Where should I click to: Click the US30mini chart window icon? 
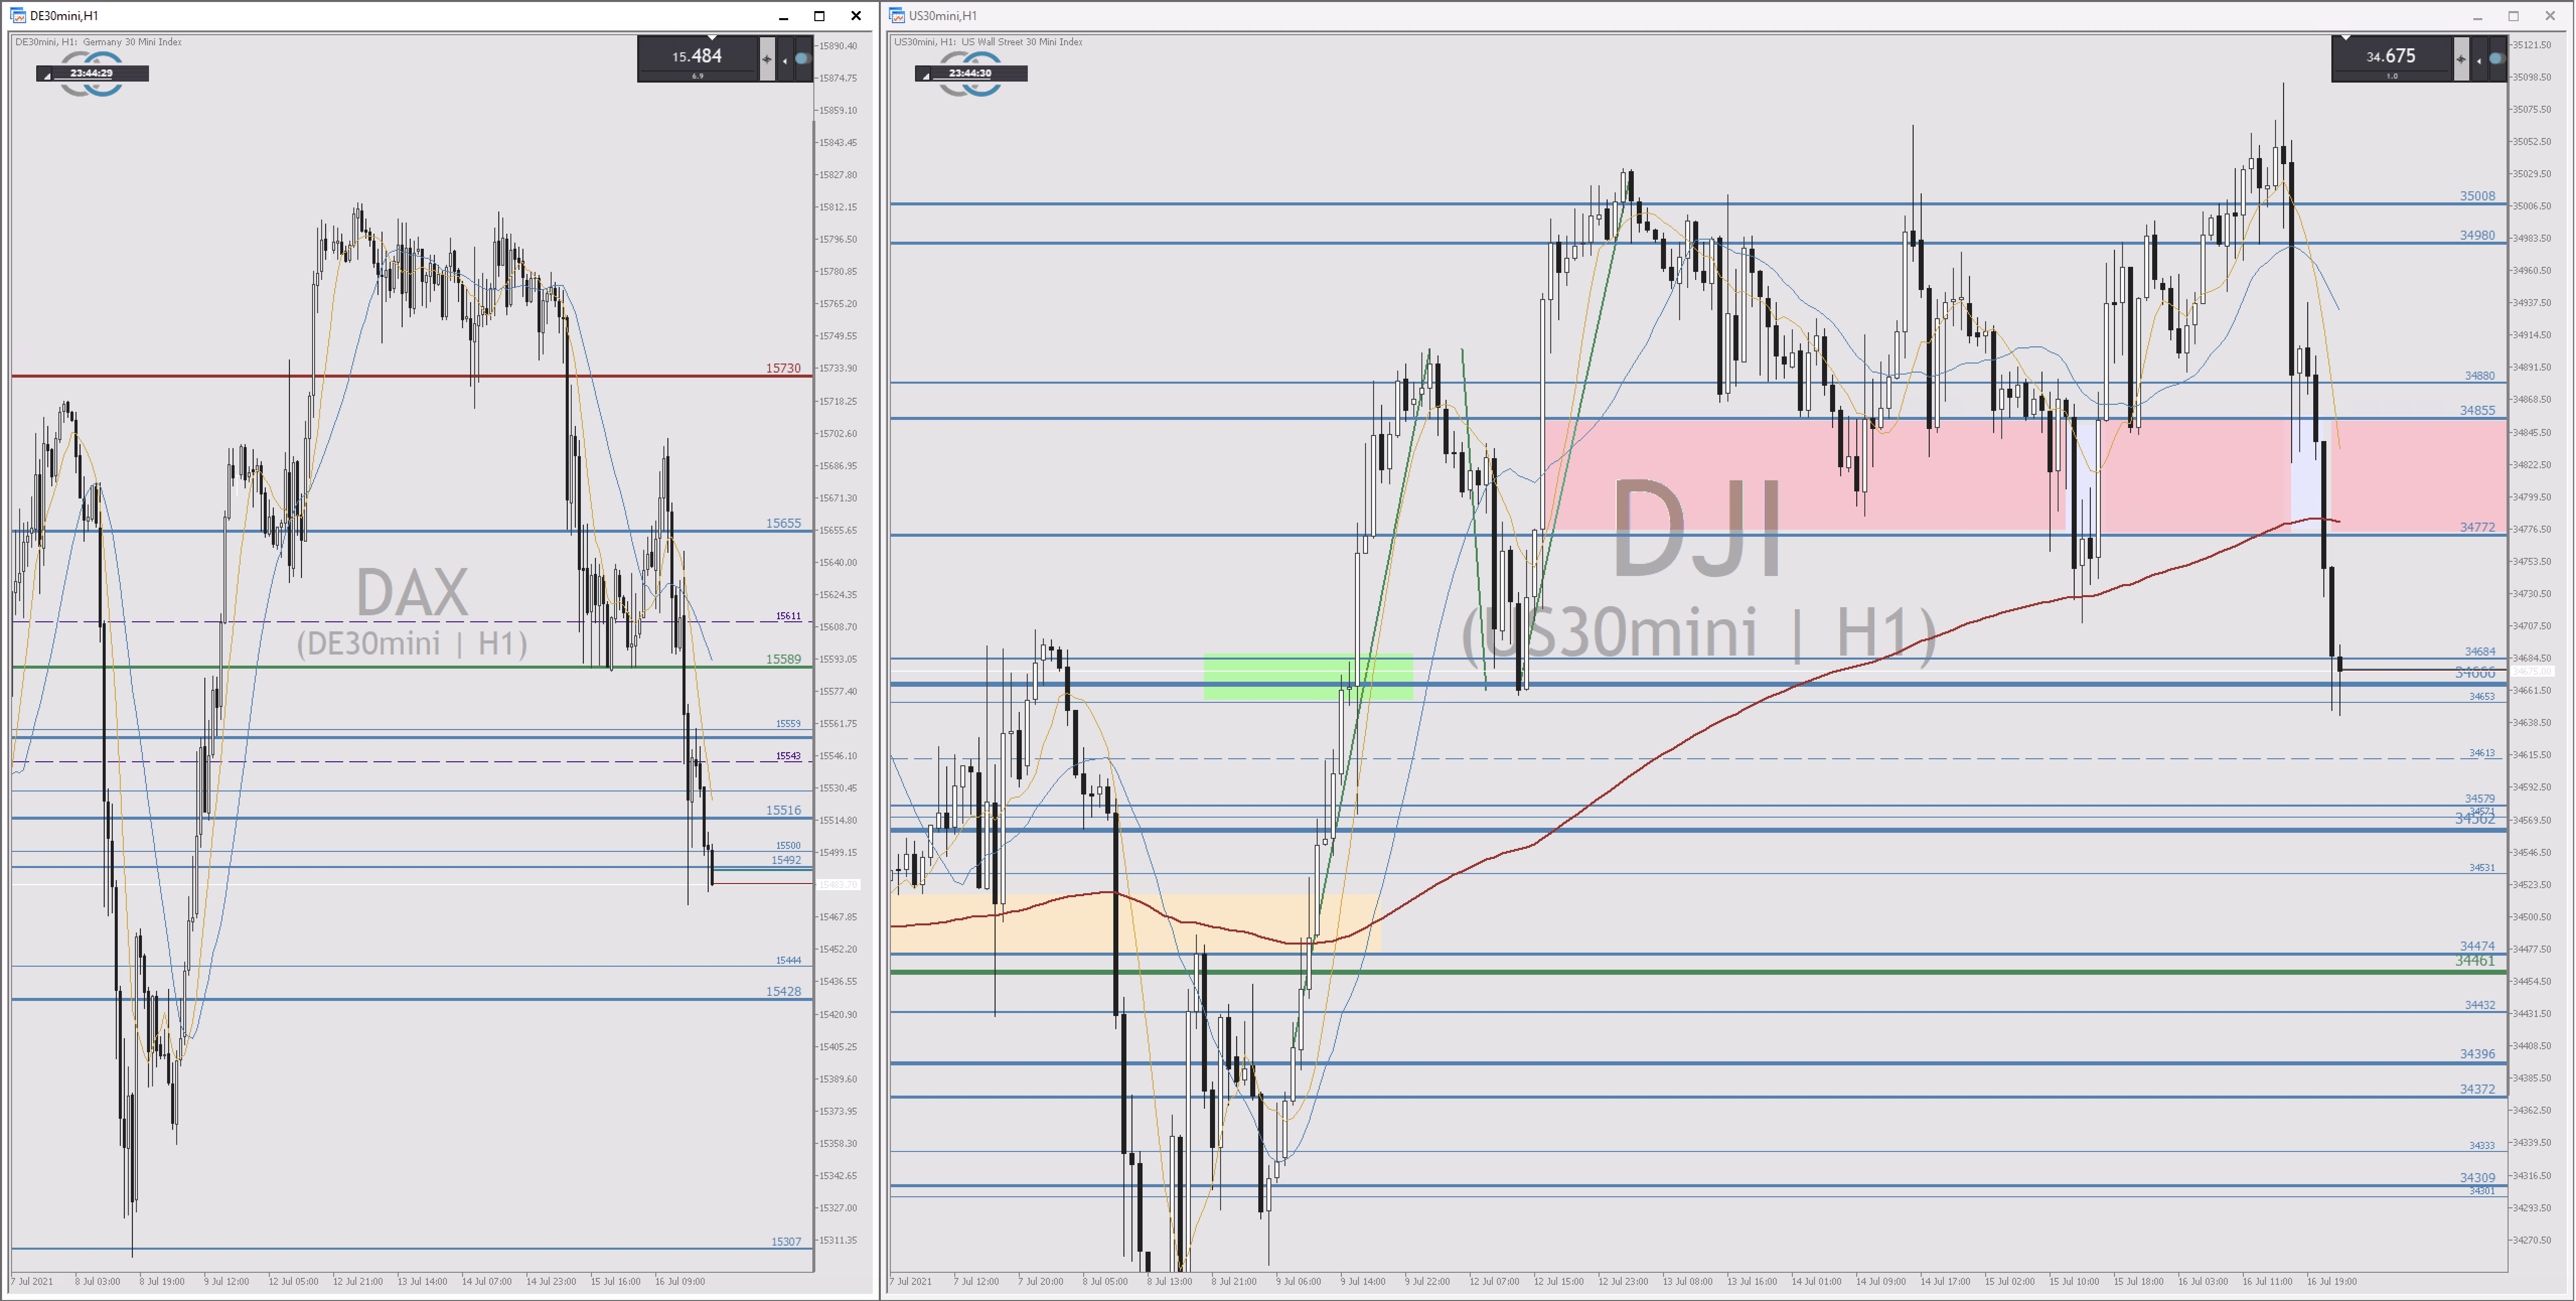pyautogui.click(x=897, y=15)
